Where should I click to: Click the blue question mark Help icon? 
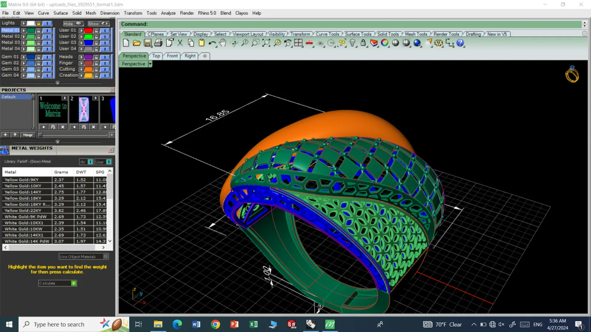pos(460,43)
